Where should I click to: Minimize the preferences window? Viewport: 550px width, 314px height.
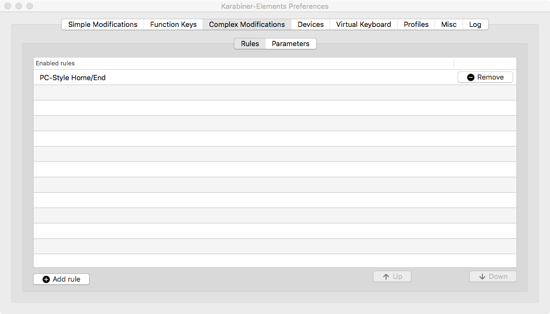(19, 6)
